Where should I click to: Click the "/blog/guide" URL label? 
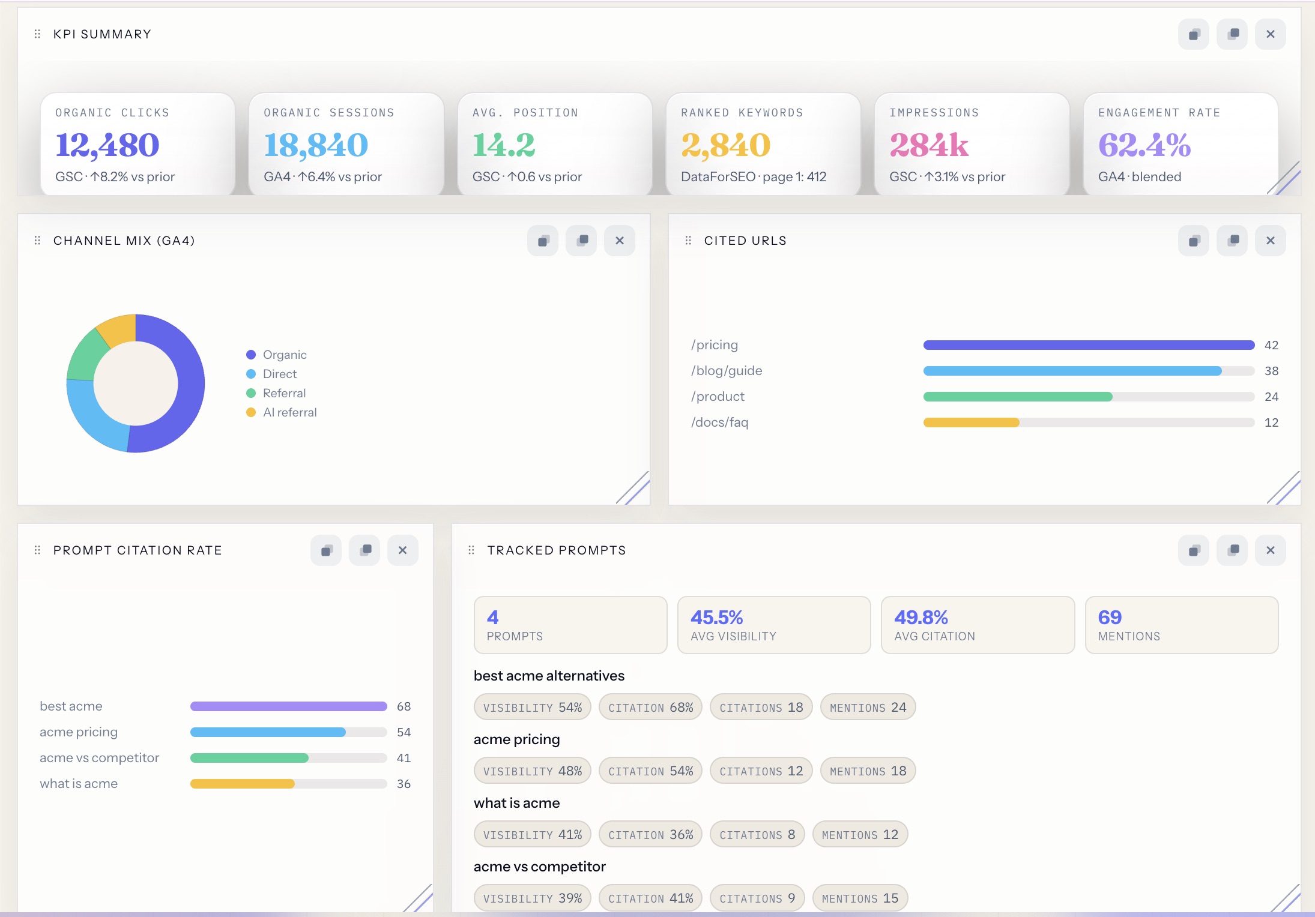point(727,371)
